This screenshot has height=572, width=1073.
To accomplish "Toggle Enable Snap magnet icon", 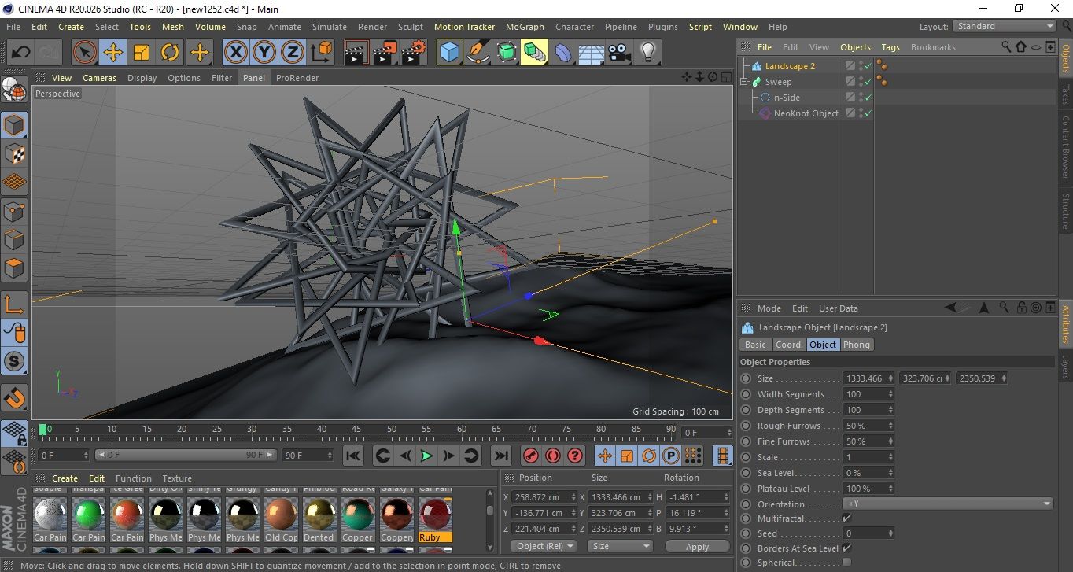I will tap(14, 397).
